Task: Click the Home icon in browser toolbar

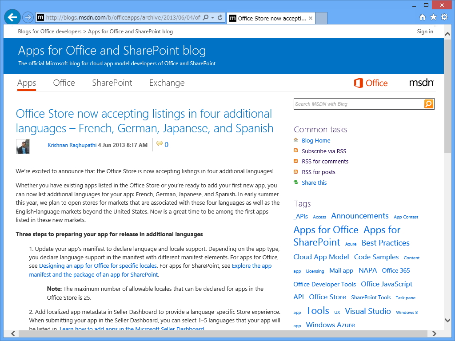Action: click(422, 17)
